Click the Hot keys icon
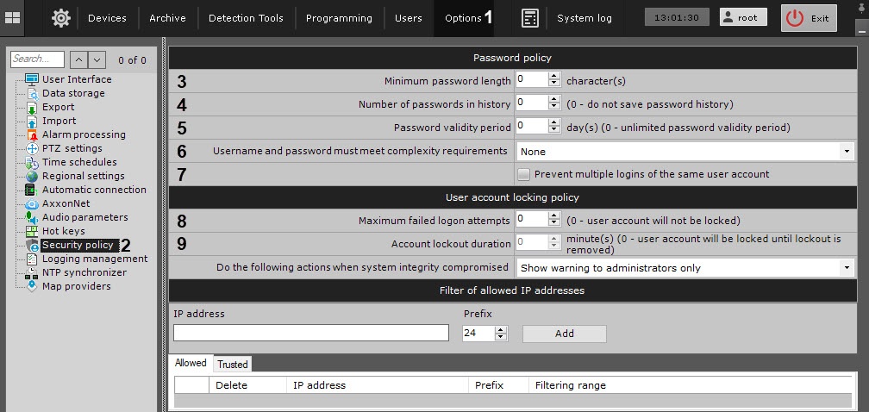Viewport: 869px width, 412px height. coord(33,231)
